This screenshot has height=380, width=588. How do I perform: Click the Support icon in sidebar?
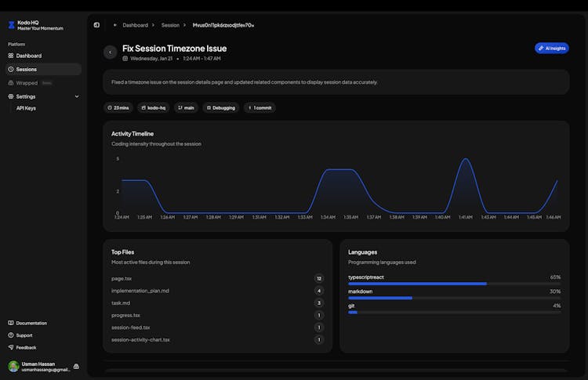(x=11, y=335)
